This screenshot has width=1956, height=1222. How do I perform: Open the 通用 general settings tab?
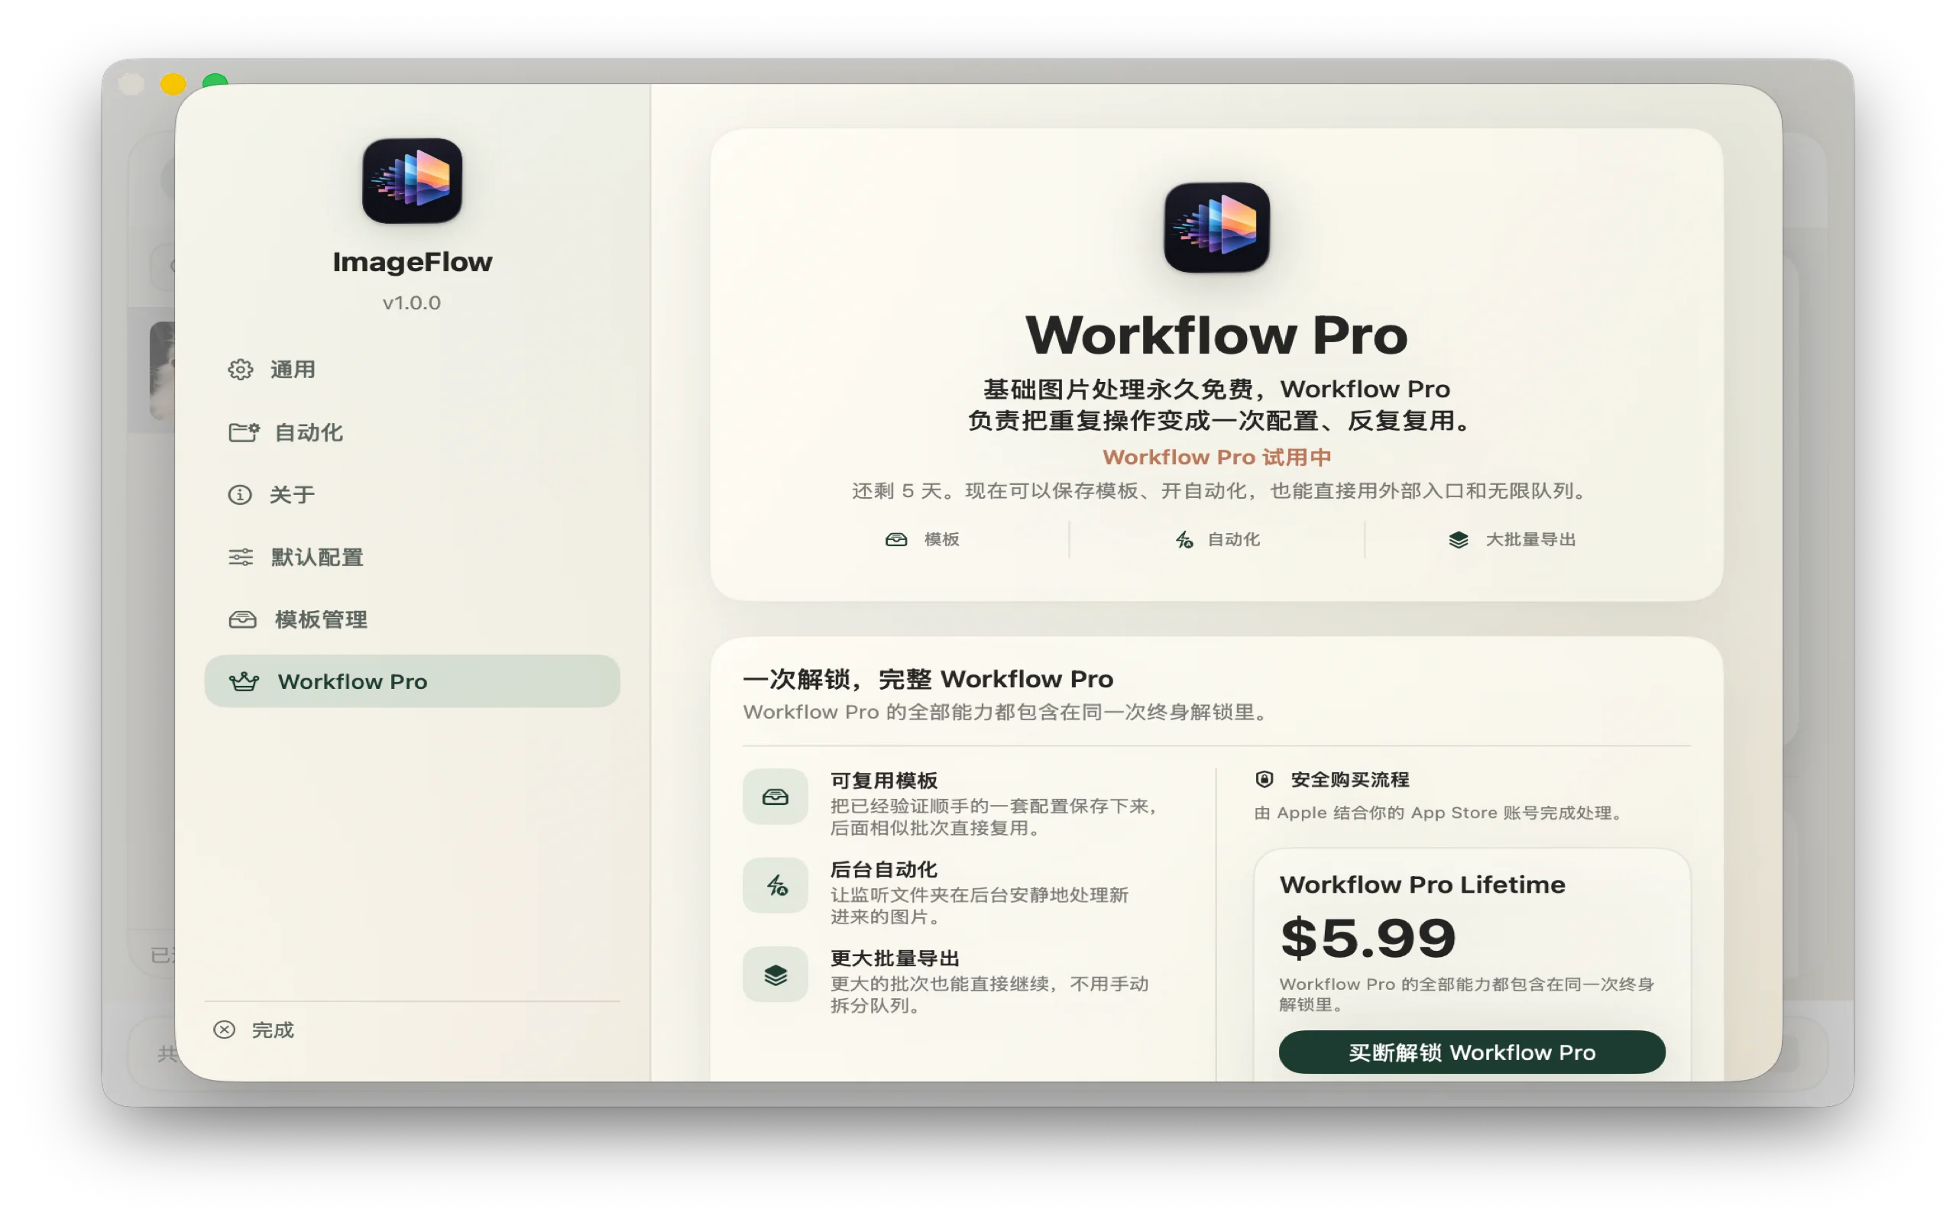pos(411,370)
